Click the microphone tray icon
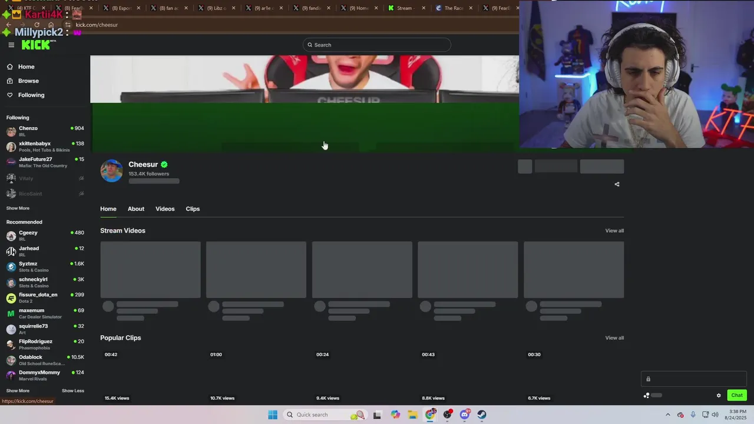754x424 pixels. [x=693, y=415]
